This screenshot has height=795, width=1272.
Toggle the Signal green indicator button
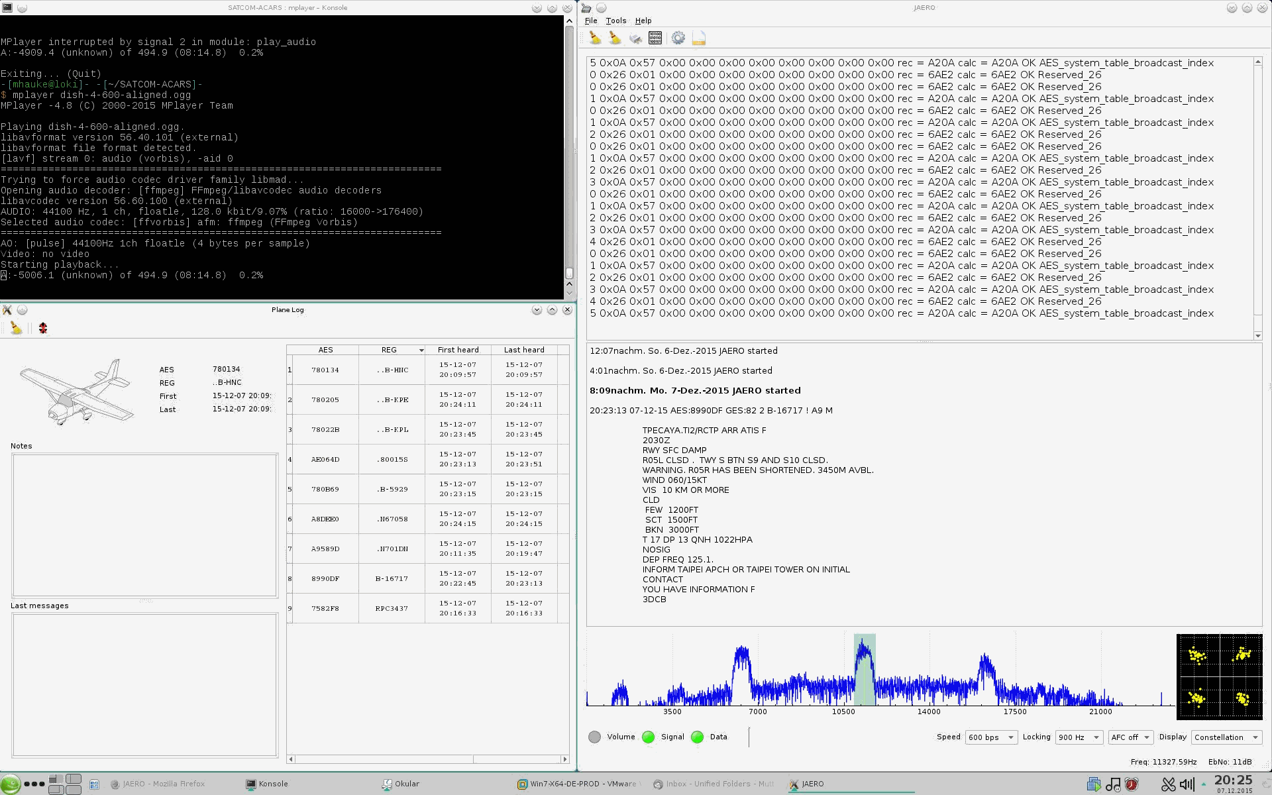click(650, 737)
